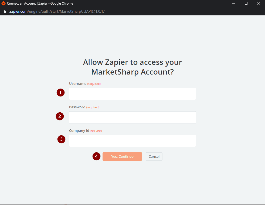Click the red circle marker numbered 2

[60, 116]
